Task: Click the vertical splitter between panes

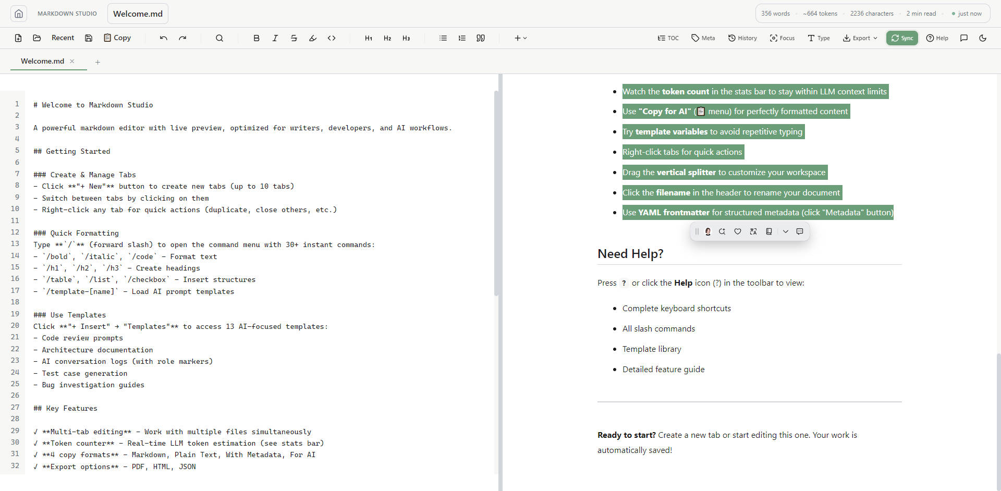Action: coord(500,281)
